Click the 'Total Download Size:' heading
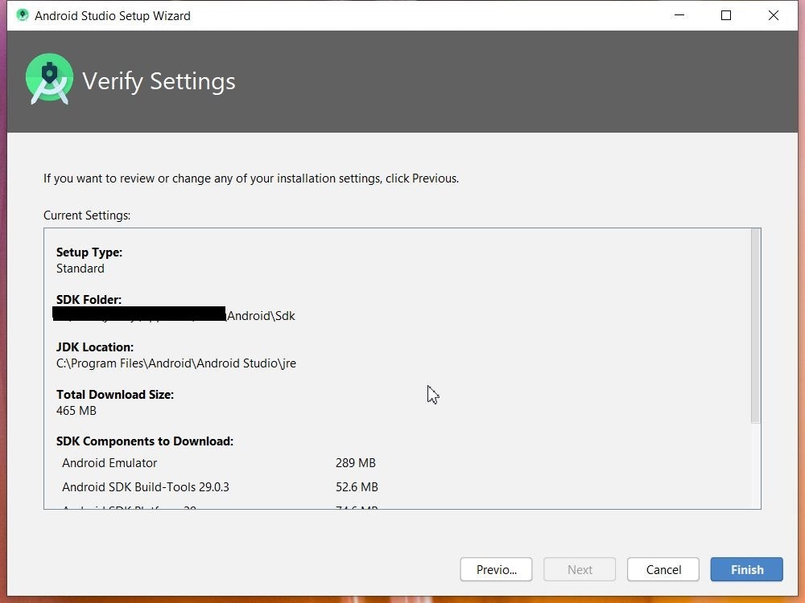 click(115, 394)
